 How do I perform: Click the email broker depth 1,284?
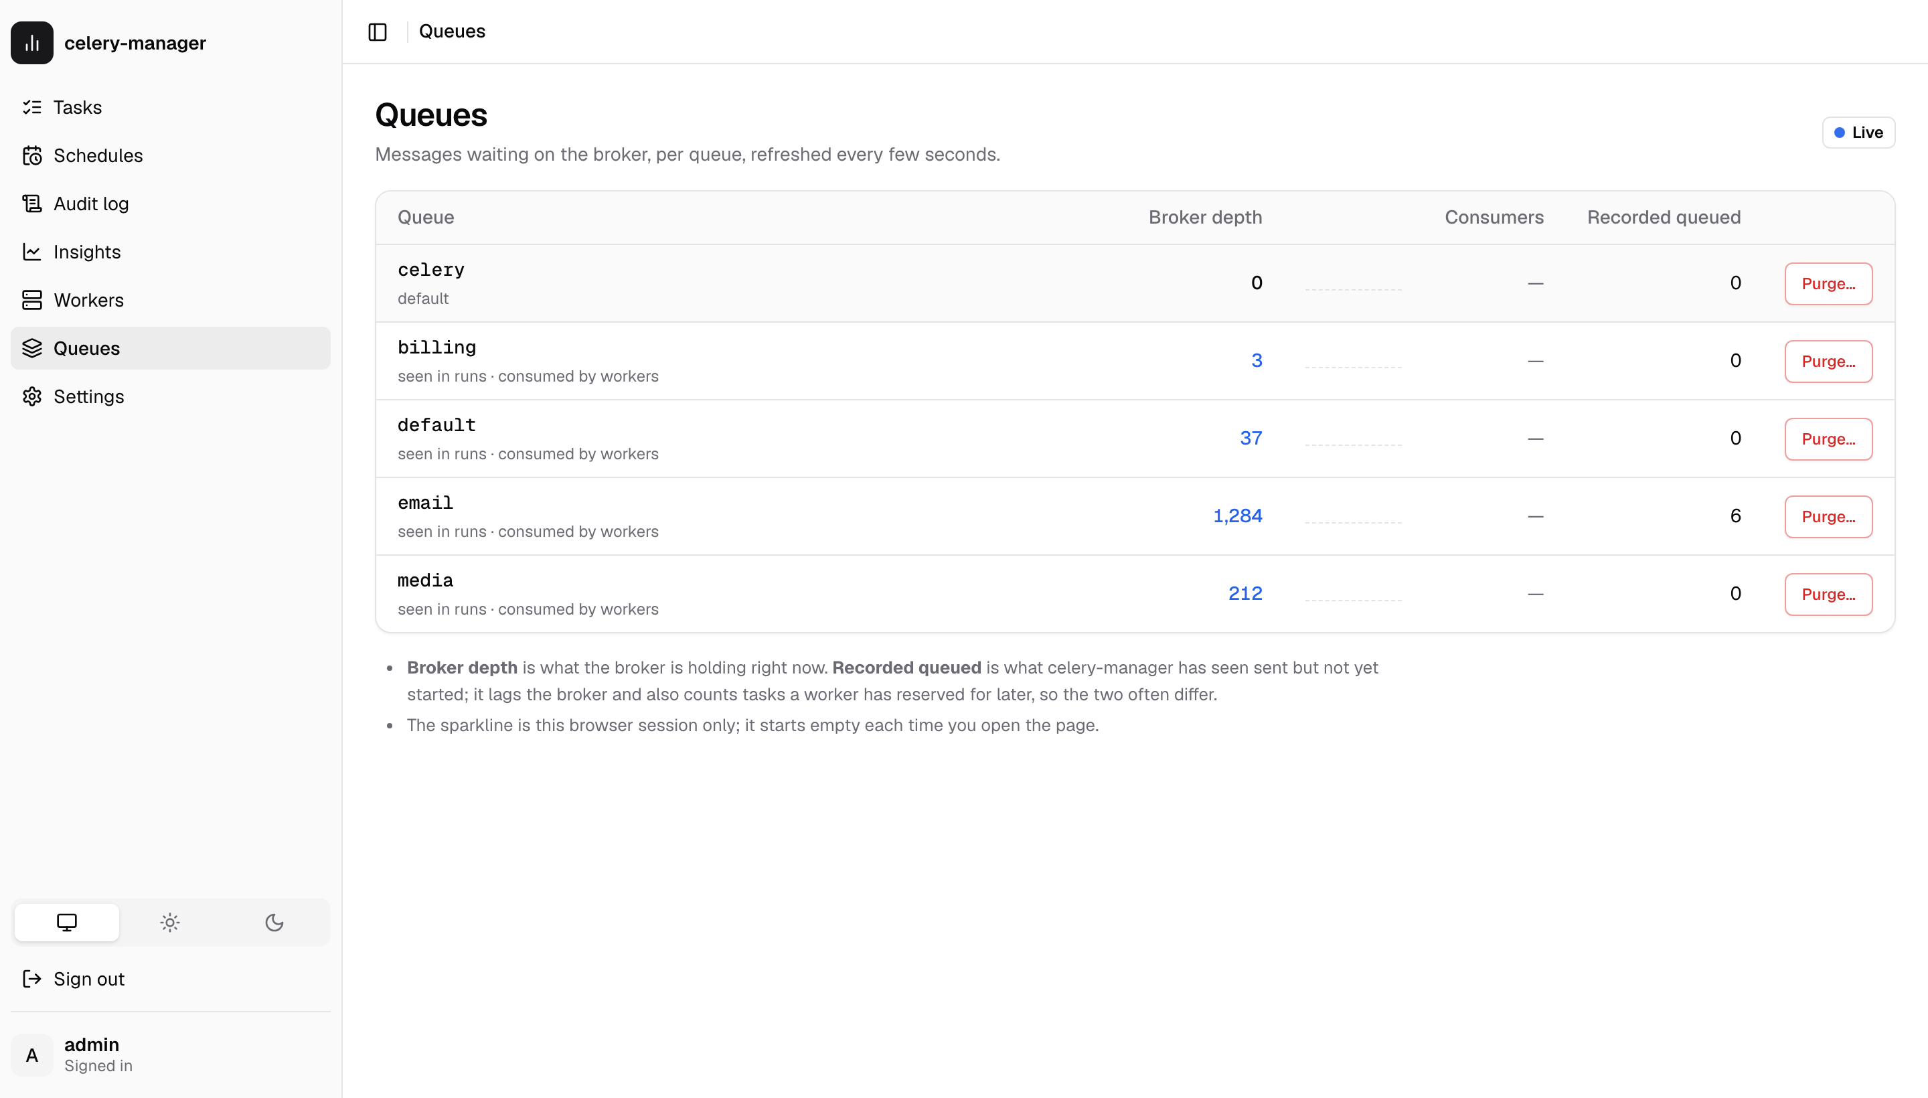click(x=1237, y=516)
